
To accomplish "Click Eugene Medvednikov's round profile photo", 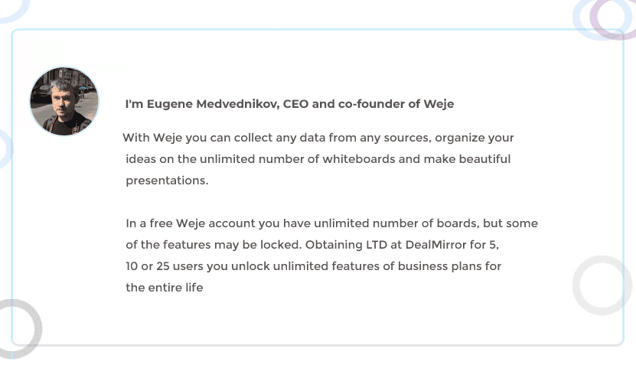I will coord(64,101).
